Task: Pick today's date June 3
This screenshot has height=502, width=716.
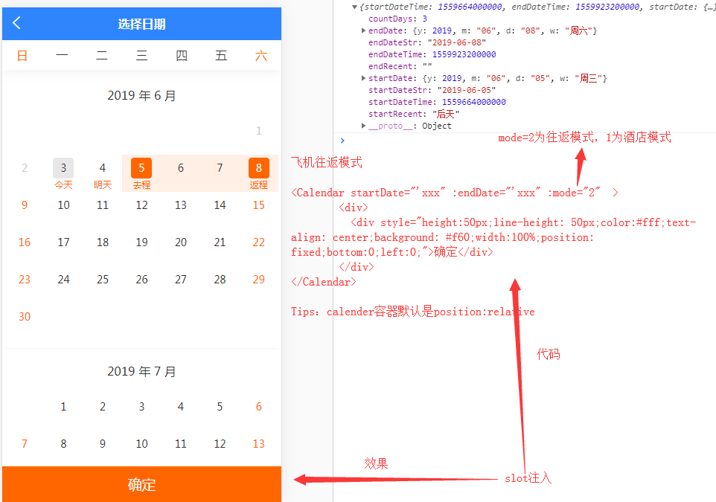Action: click(63, 169)
